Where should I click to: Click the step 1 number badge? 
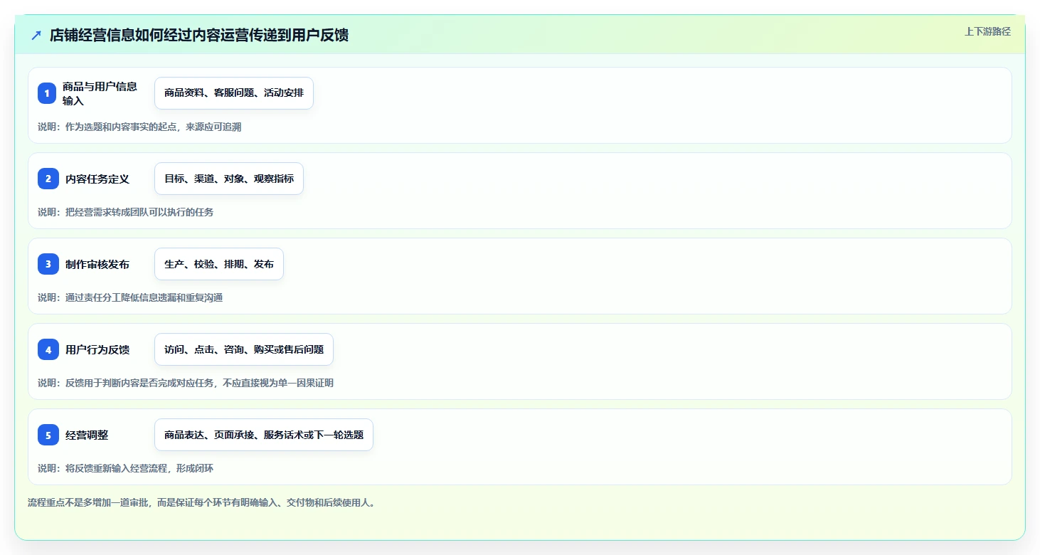[x=47, y=93]
